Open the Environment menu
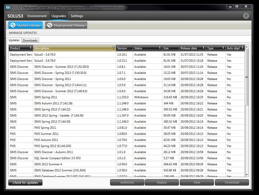The width and height of the screenshot is (259, 195). 37,16
